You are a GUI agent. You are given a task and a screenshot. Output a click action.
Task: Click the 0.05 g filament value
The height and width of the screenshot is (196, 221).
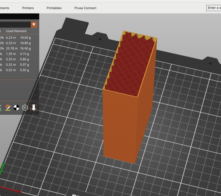pyautogui.click(x=24, y=70)
